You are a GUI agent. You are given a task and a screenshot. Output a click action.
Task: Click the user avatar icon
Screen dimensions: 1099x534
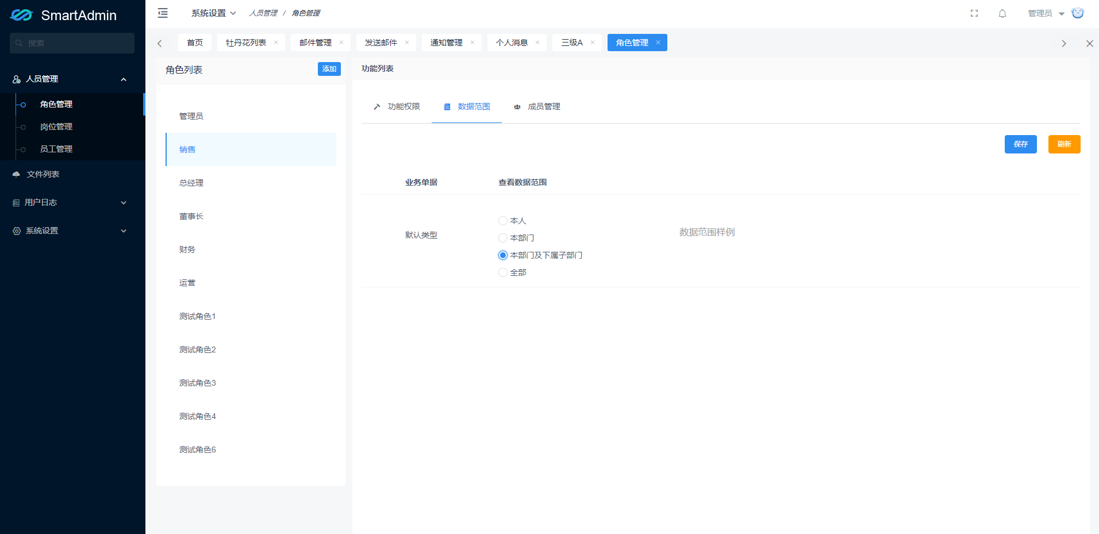tap(1078, 13)
